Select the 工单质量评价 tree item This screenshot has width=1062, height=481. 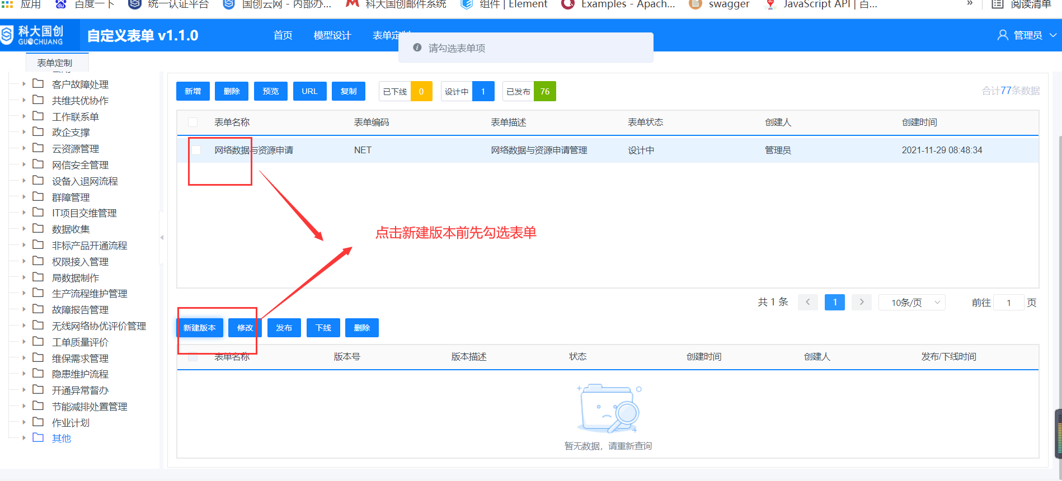coord(80,342)
